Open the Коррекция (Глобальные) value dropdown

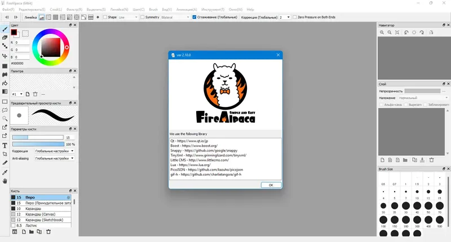(x=285, y=17)
